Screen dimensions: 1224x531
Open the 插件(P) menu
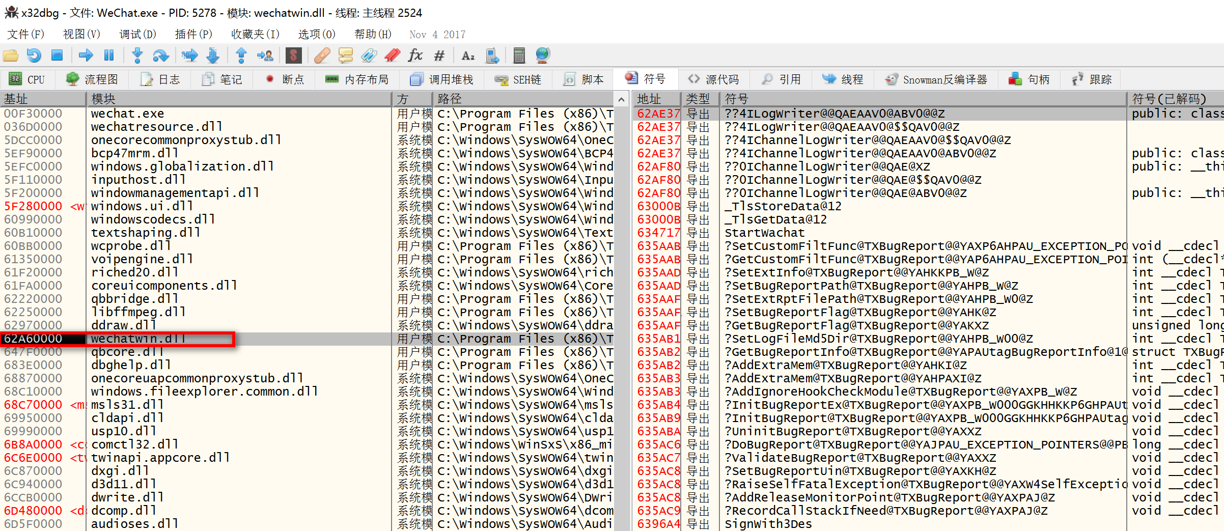click(193, 34)
